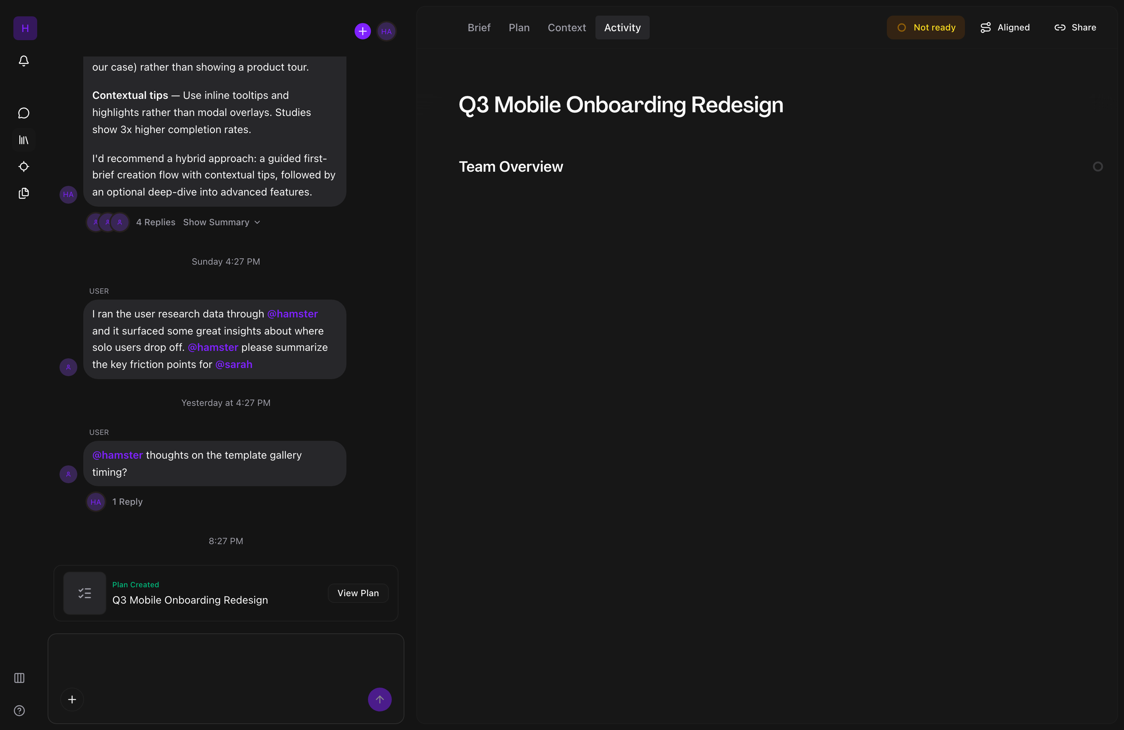Open the 4 Replies thread
The width and height of the screenshot is (1124, 730).
pyautogui.click(x=155, y=222)
